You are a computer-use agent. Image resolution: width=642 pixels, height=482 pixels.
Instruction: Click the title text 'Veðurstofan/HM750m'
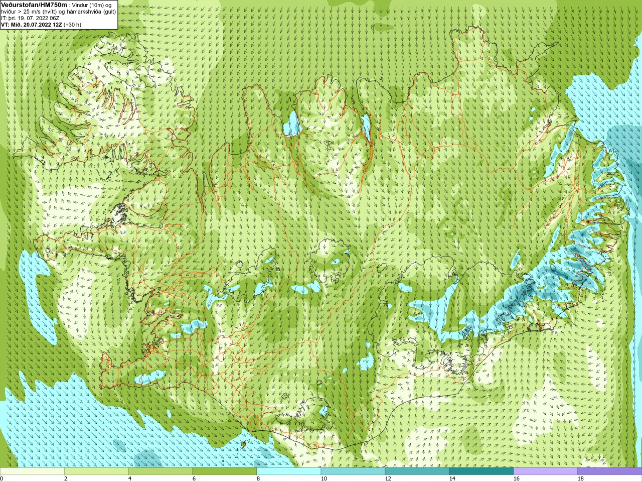tap(34, 5)
